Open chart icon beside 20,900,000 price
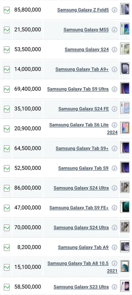This screenshot has width=132, height=295. pyautogui.click(x=7, y=129)
